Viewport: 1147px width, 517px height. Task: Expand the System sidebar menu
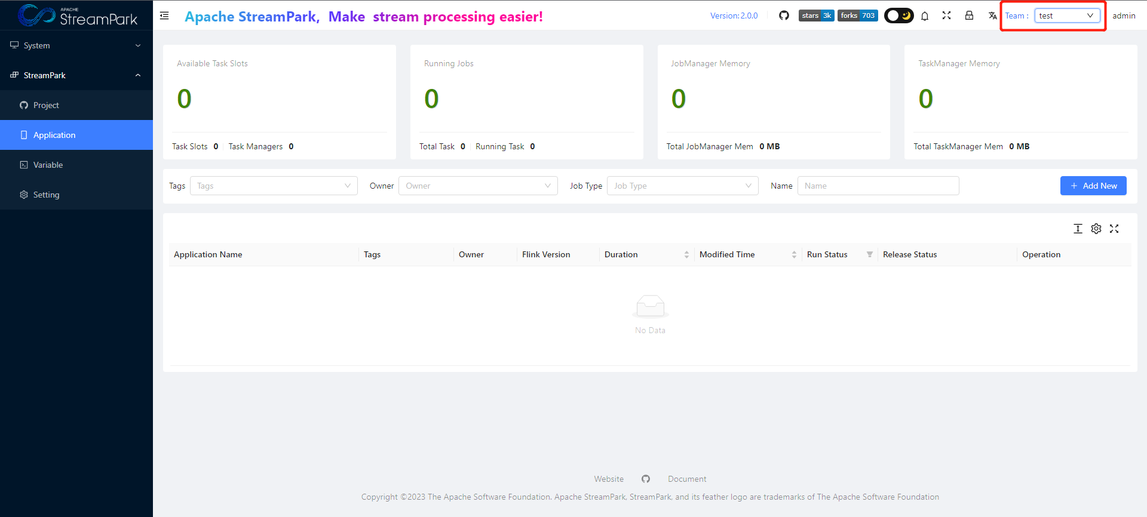(76, 45)
